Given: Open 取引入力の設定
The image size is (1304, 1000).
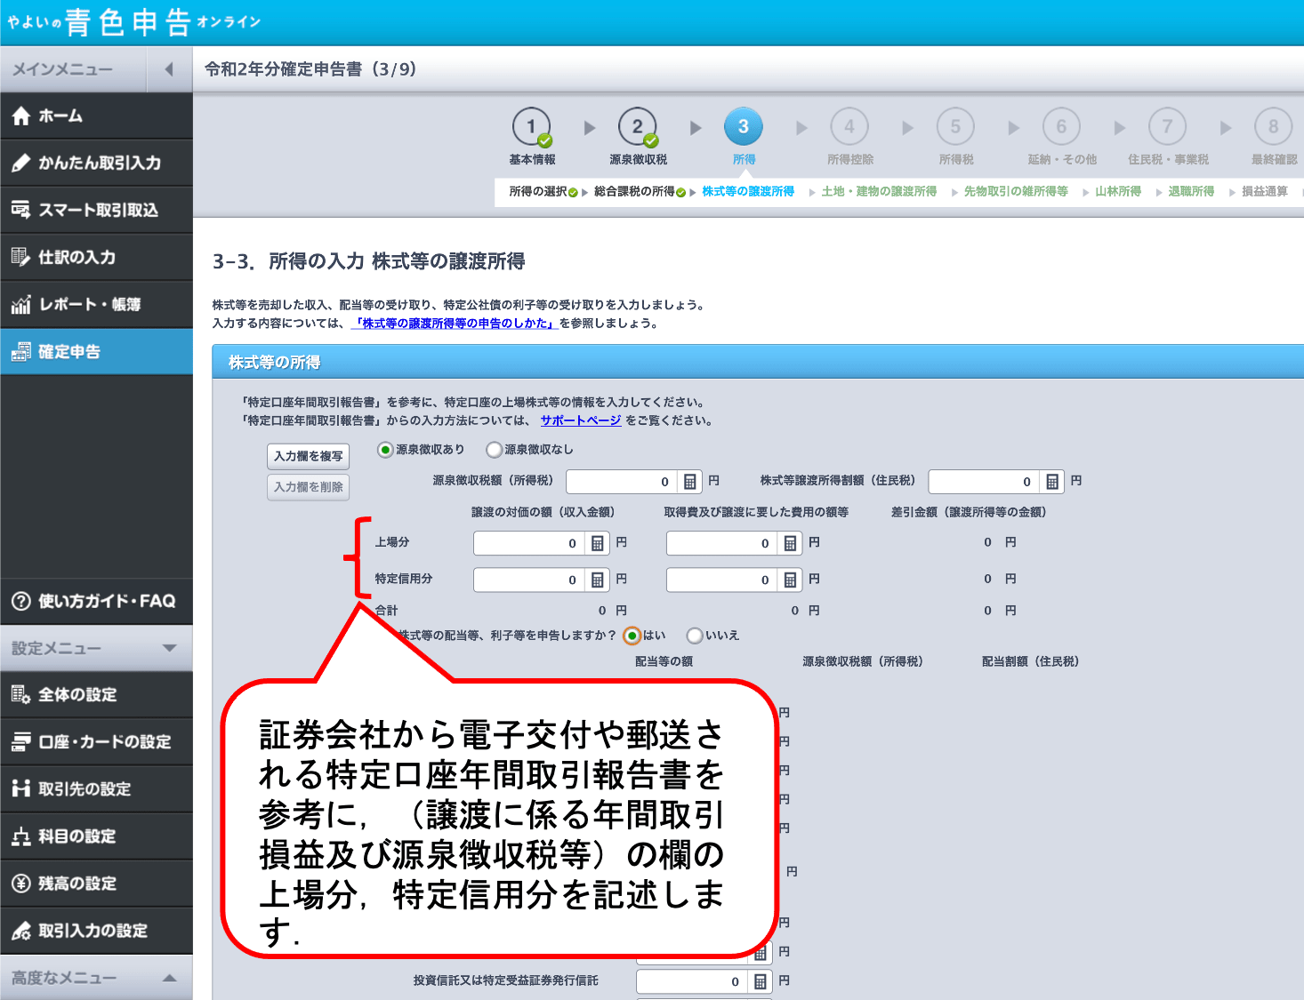Looking at the screenshot, I should tap(96, 931).
